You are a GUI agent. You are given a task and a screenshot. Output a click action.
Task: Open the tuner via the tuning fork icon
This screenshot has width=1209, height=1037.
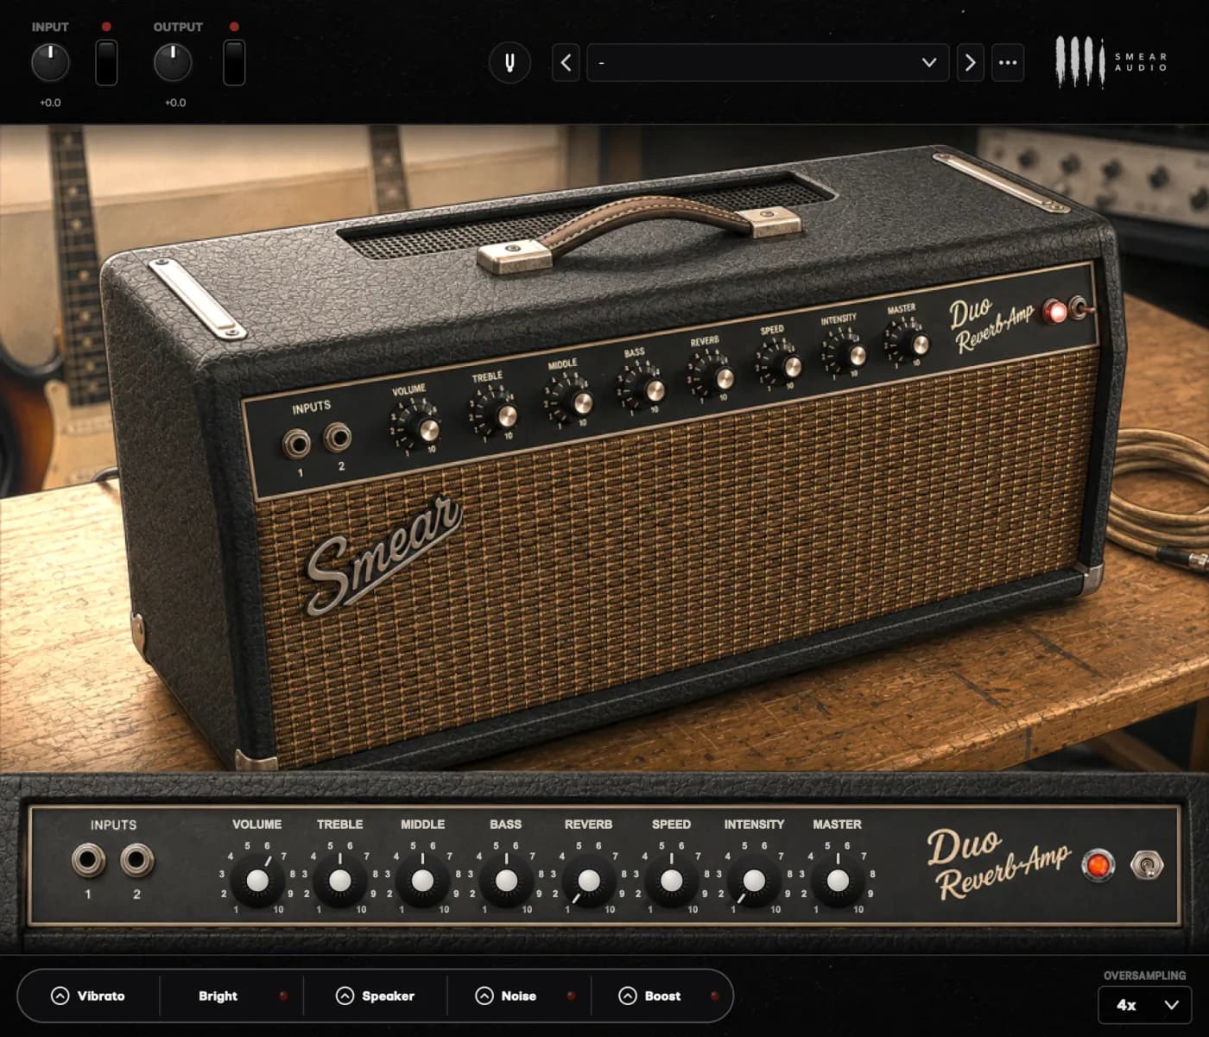(510, 63)
